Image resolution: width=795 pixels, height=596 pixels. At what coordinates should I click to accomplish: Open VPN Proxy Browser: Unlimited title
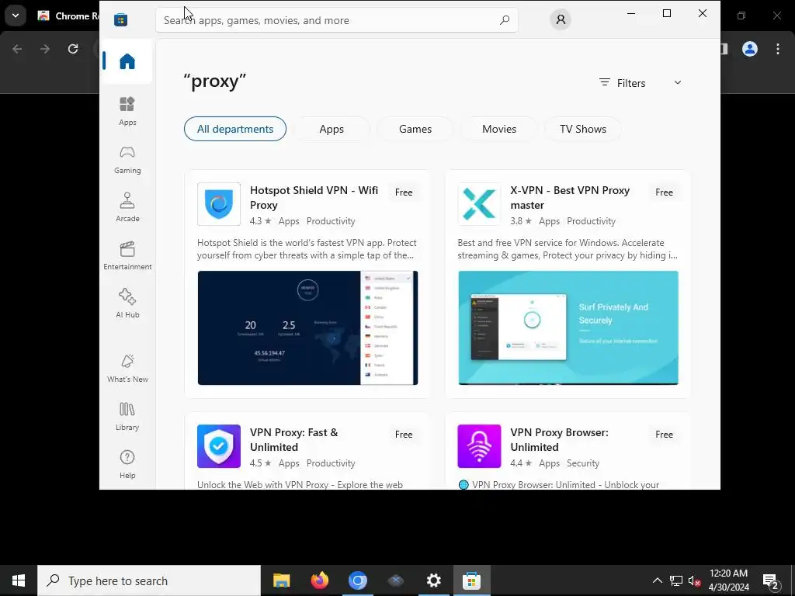559,440
